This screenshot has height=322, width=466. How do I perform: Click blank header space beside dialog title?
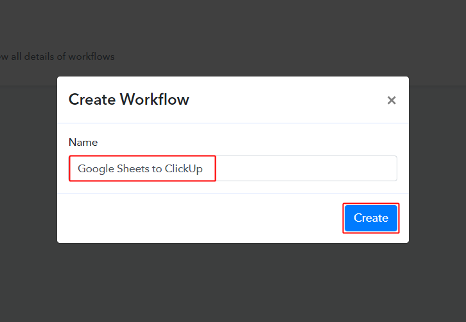pos(289,100)
